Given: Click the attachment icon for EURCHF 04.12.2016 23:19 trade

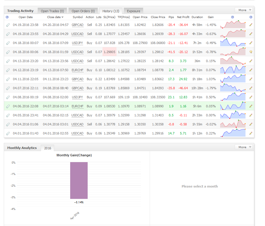Looking at the screenshot, I should [x=8, y=70].
